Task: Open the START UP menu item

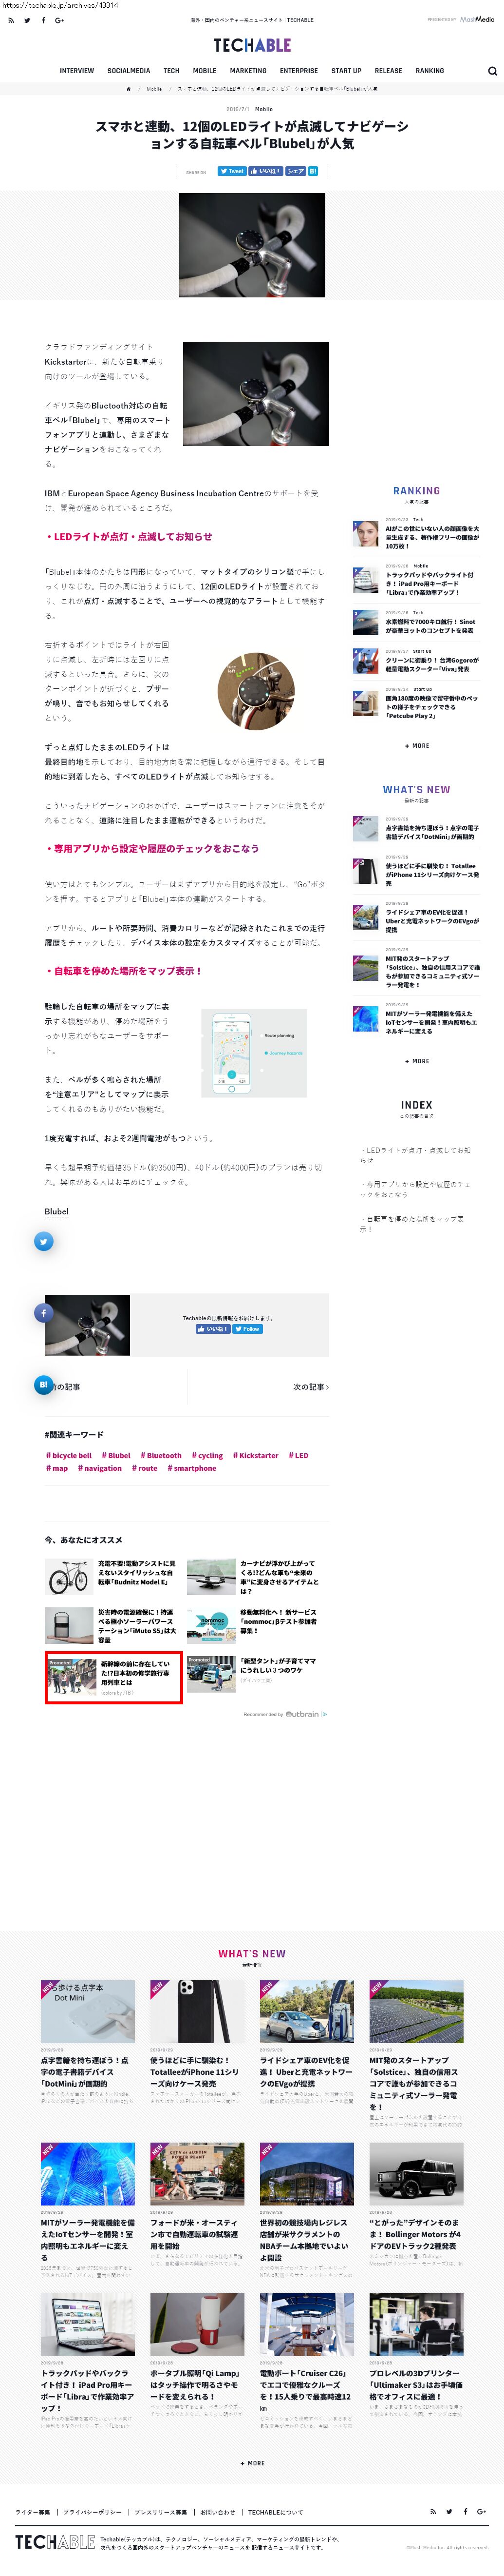Action: pos(346,71)
